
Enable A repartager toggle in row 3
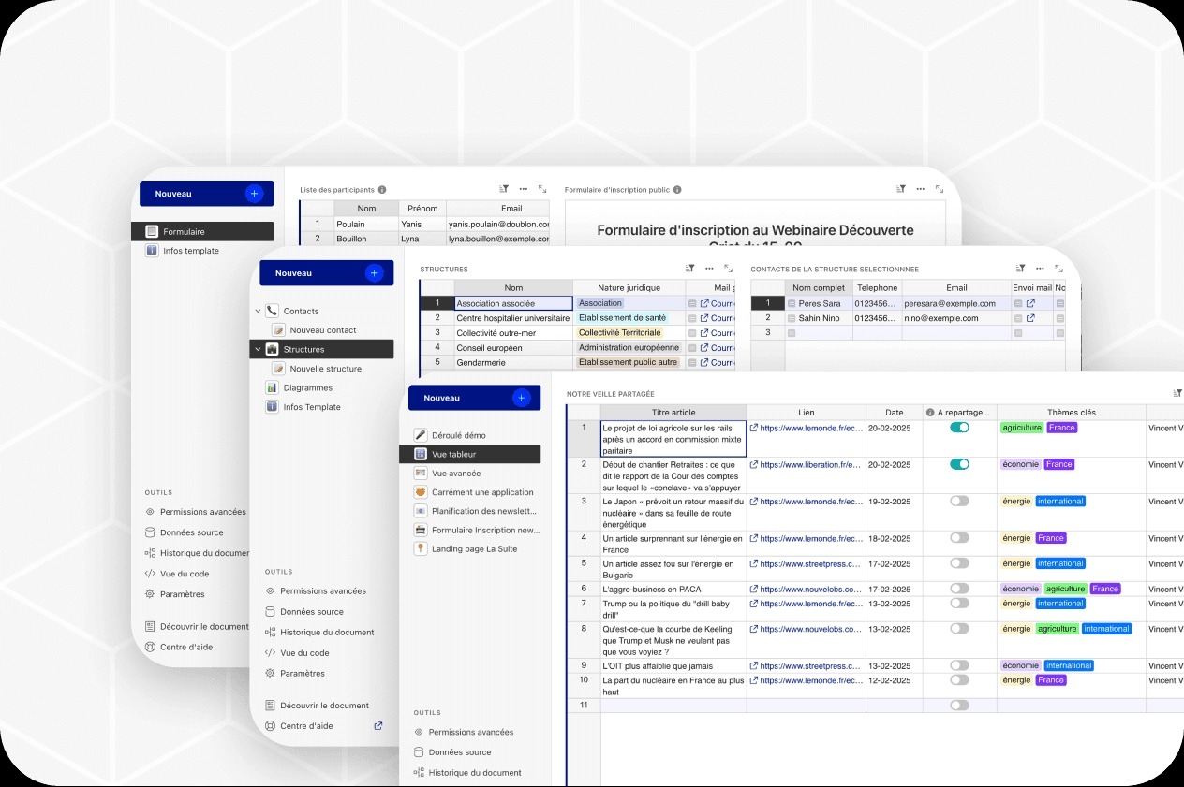959,501
